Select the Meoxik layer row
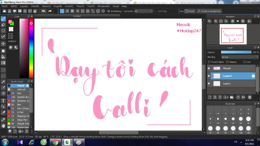260x146 pixels. (231, 68)
